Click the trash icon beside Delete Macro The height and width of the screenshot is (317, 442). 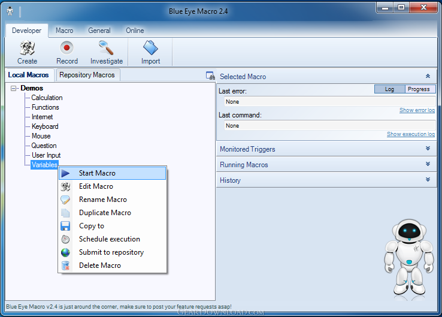[x=65, y=265]
